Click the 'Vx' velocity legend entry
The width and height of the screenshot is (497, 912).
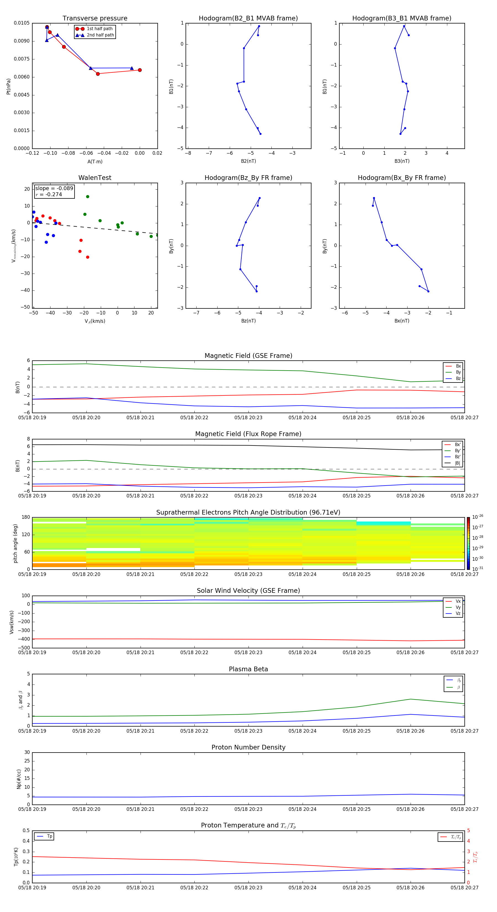pyautogui.click(x=453, y=601)
